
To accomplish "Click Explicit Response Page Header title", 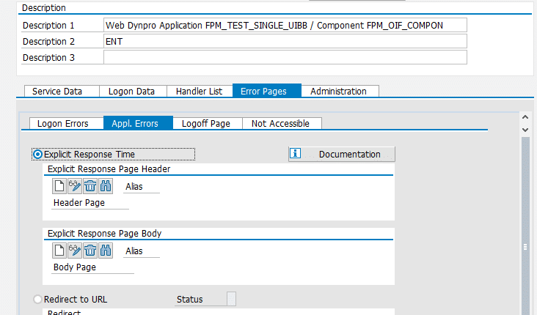I will pyautogui.click(x=109, y=169).
